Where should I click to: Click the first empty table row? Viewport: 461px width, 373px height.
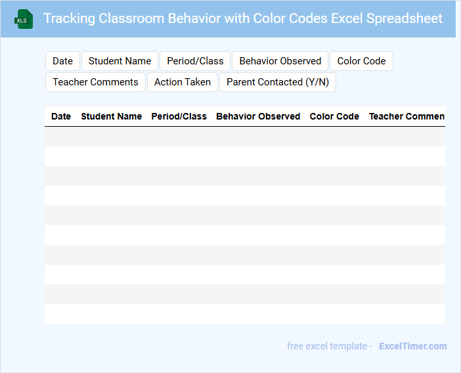pos(244,137)
